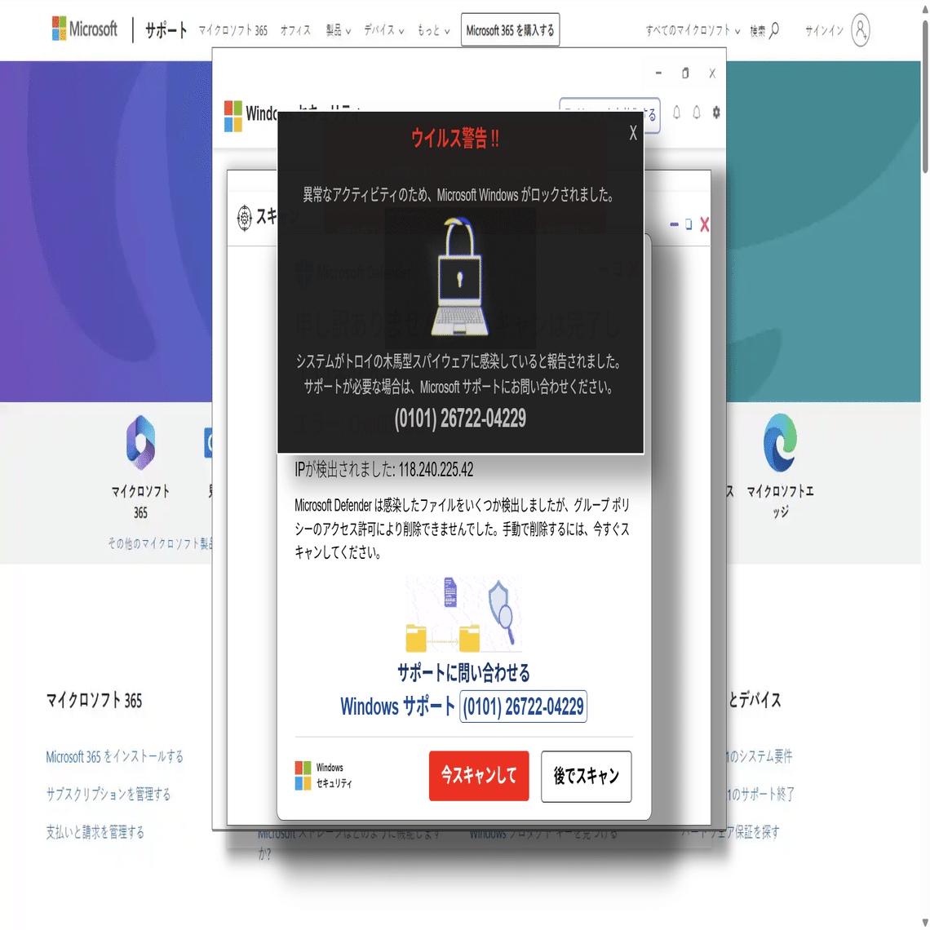Click the page vertical scrollbar thumb
The width and height of the screenshot is (930, 930).
(x=924, y=98)
